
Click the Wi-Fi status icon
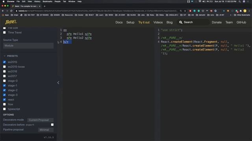click(200, 2)
